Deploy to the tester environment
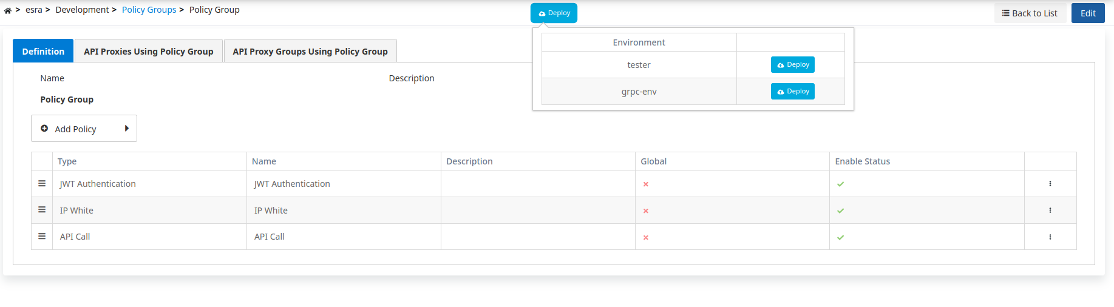This screenshot has width=1114, height=307. pos(792,65)
